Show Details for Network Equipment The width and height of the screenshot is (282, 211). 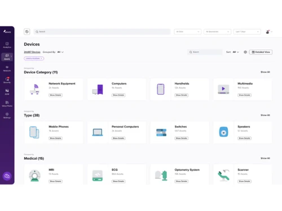tap(55, 95)
